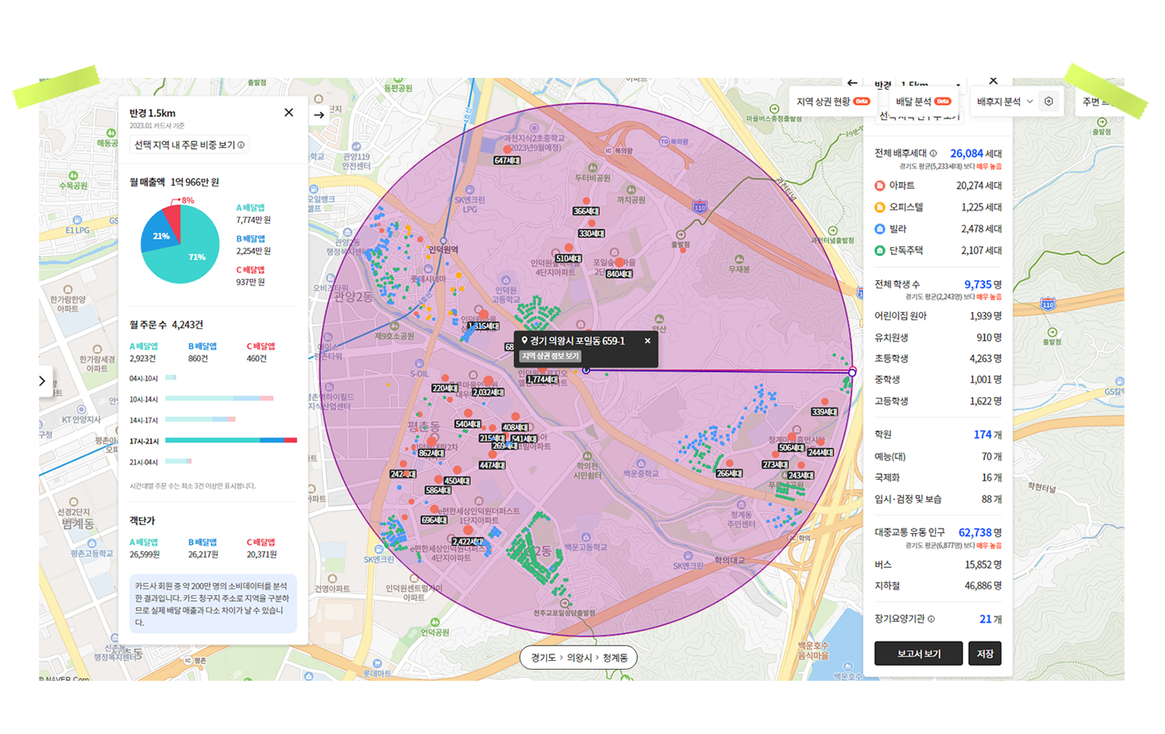The width and height of the screenshot is (1165, 734).
Task: Click the 14시-17시 order bar
Action: coord(200,419)
